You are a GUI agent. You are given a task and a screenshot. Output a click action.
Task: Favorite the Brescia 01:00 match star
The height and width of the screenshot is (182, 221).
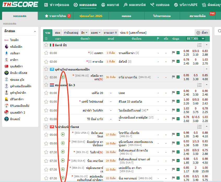(46, 53)
